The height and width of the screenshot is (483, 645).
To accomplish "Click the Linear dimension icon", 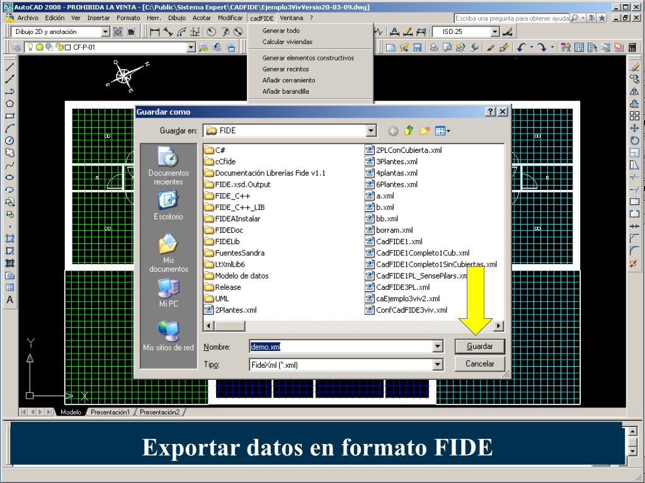I will [x=155, y=31].
